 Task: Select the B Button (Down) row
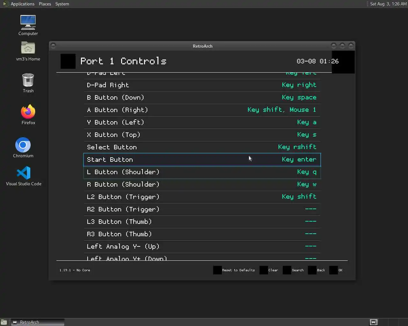click(202, 97)
